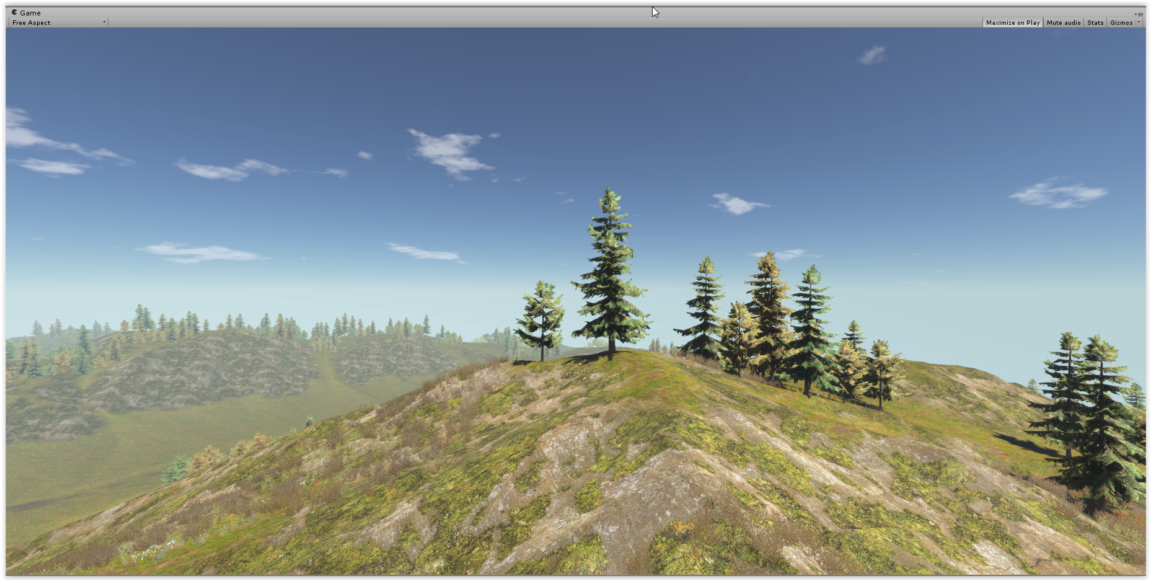Click empty toolbar space right of Free Aspect

pyautogui.click(x=496, y=22)
